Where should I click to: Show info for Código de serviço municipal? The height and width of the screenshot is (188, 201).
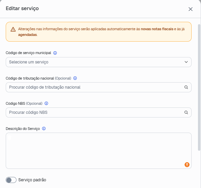point(55,53)
